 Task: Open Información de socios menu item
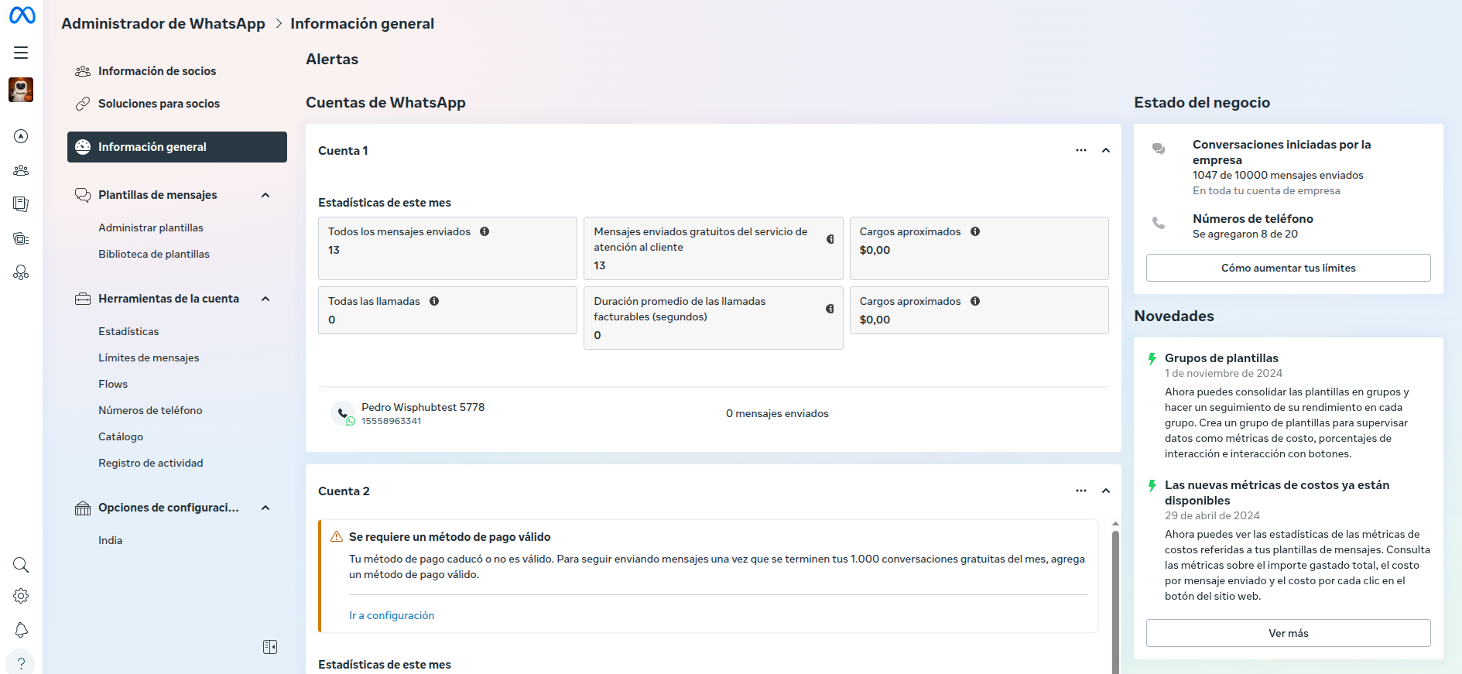point(157,71)
